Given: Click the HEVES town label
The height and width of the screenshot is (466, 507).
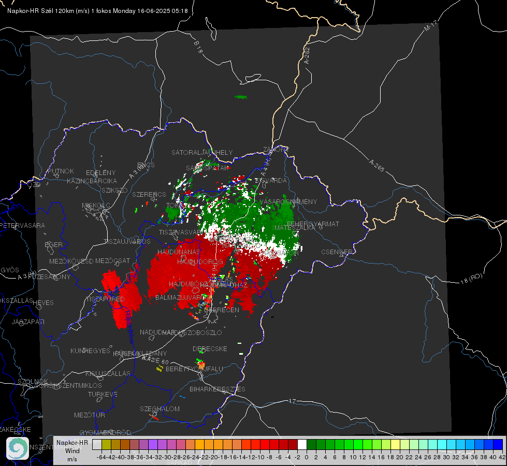Looking at the screenshot, I should 44,303.
